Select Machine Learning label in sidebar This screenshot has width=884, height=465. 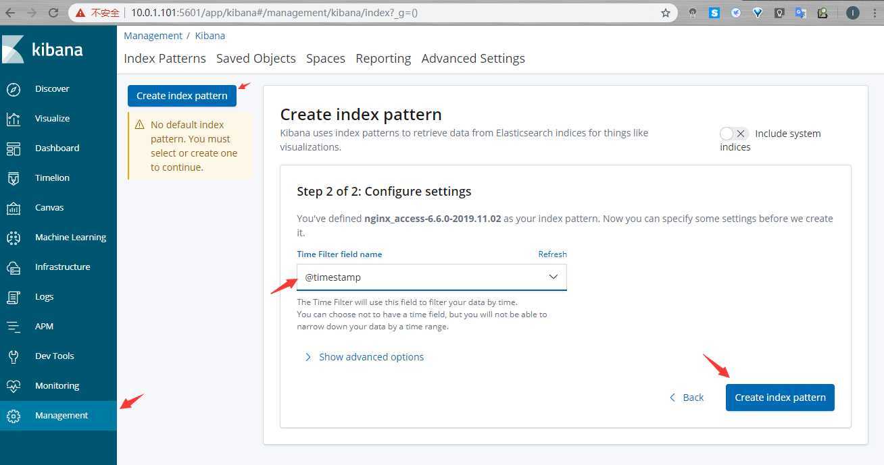tap(70, 238)
